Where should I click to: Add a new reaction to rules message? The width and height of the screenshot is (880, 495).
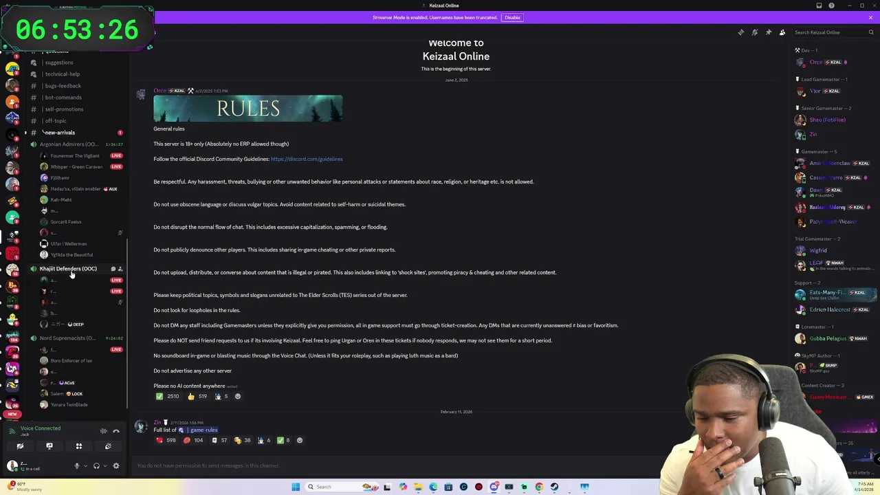(x=238, y=396)
